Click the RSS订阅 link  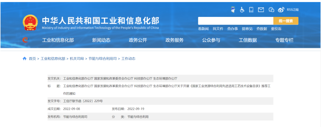tap(292, 9)
